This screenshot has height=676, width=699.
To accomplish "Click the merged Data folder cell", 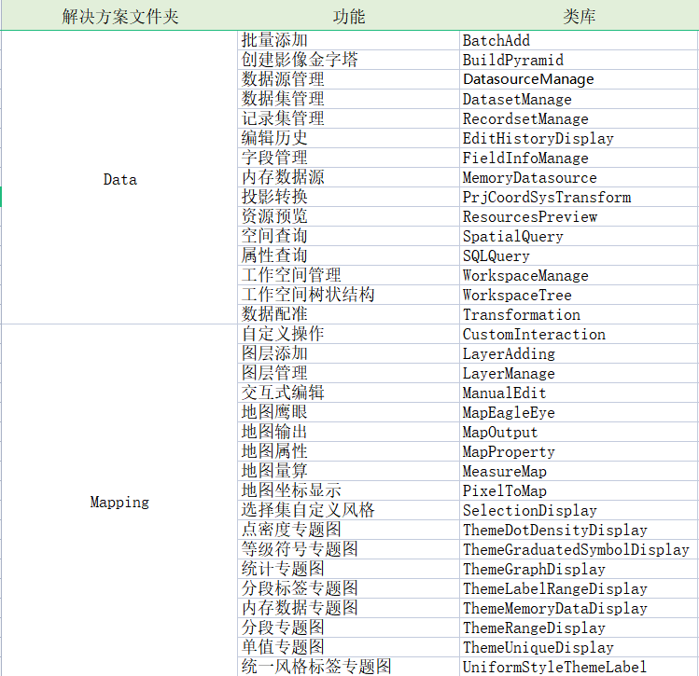I will coord(119,177).
